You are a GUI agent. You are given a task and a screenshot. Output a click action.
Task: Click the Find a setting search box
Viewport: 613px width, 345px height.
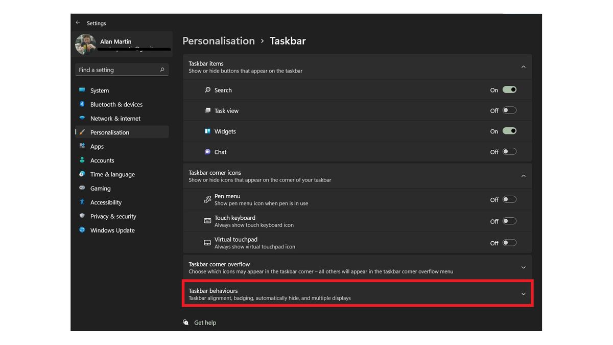click(122, 70)
